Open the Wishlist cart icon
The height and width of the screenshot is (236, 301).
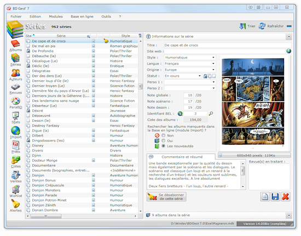click(15, 191)
